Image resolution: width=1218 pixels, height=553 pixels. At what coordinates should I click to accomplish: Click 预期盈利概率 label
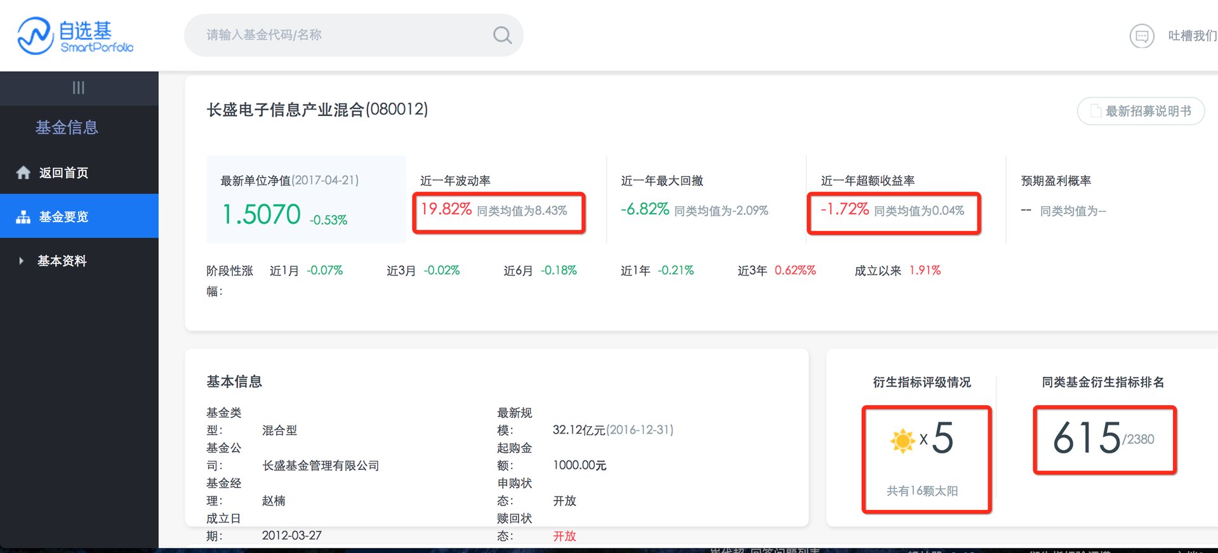[x=1056, y=181]
